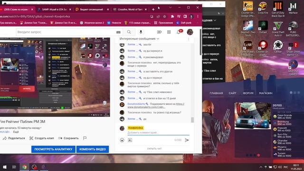Send the chat message arrow
Screen dimensions: 304x171
187,140
